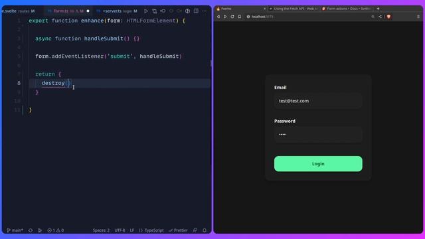Click the editor vertical scrollbar marker
This screenshot has height=239, width=425.
click(x=211, y=64)
